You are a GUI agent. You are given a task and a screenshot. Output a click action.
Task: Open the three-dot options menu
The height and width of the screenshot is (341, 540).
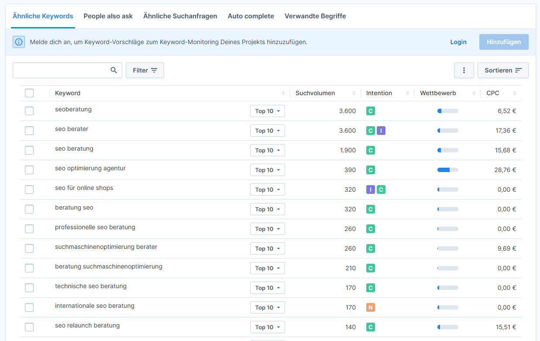pyautogui.click(x=464, y=70)
